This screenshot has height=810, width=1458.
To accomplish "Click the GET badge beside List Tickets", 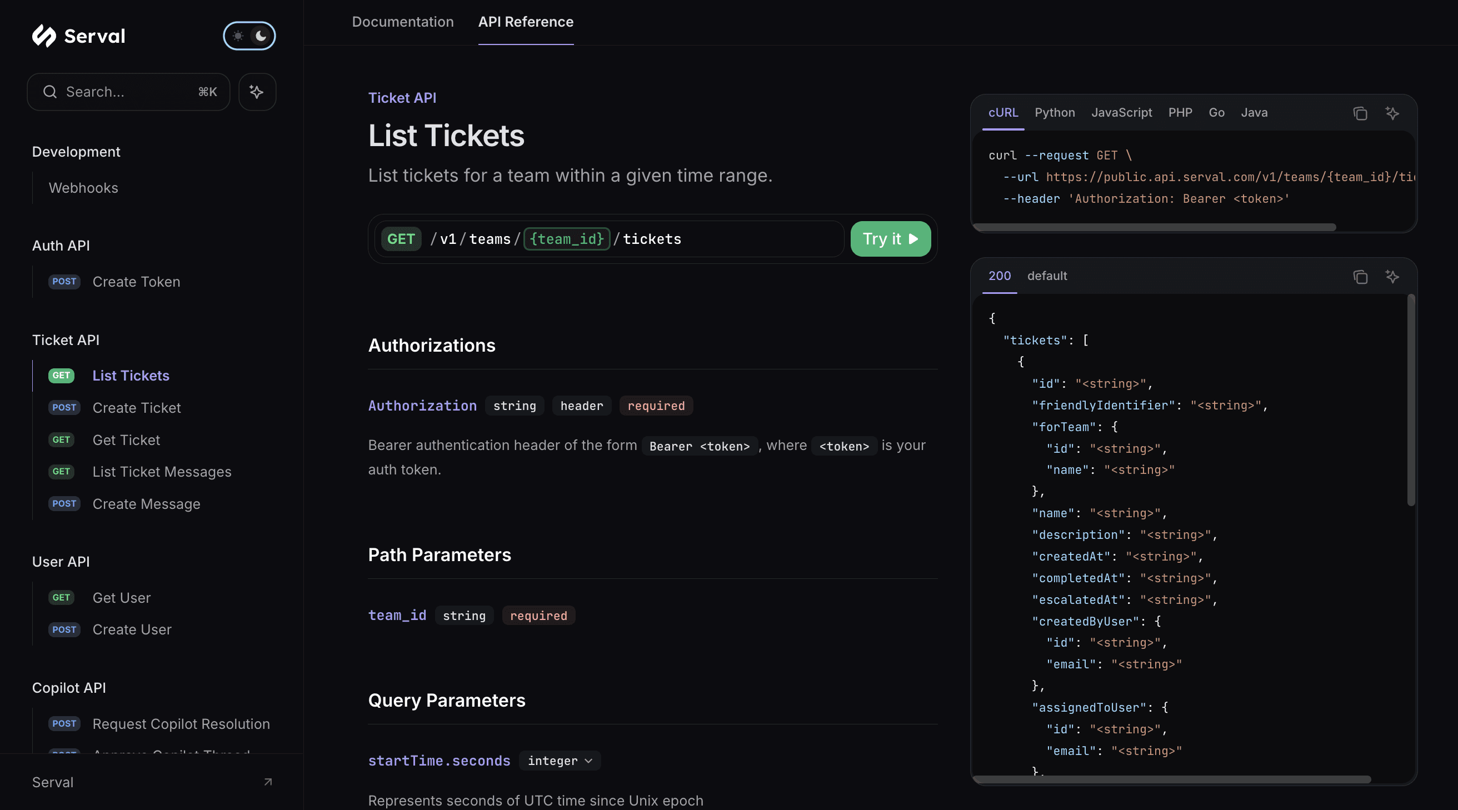I will coord(61,376).
